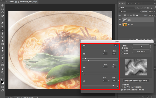Select the Rectangle shape tool

pos(3,65)
